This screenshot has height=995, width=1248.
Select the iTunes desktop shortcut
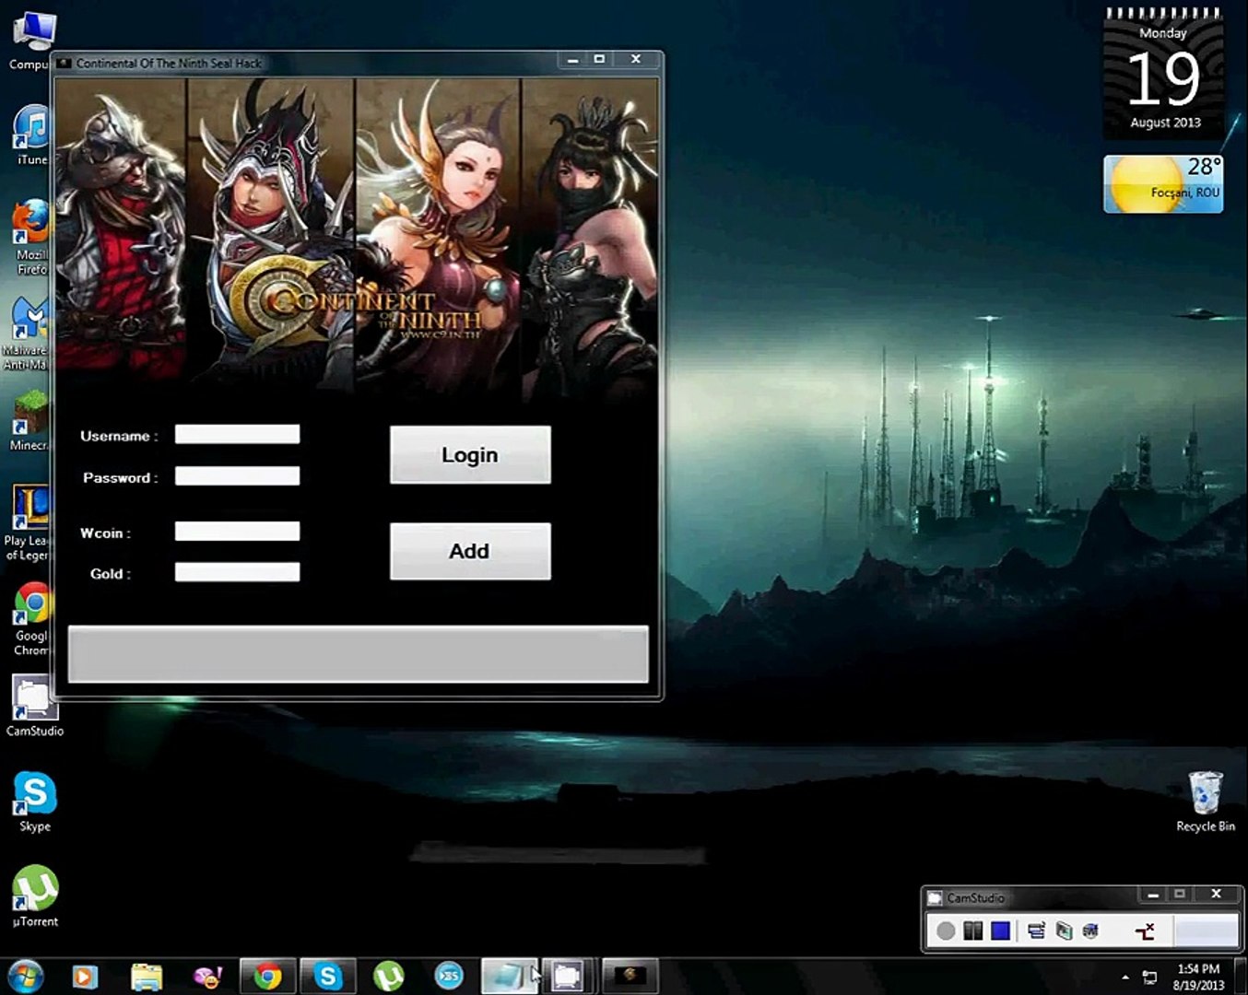(x=31, y=135)
